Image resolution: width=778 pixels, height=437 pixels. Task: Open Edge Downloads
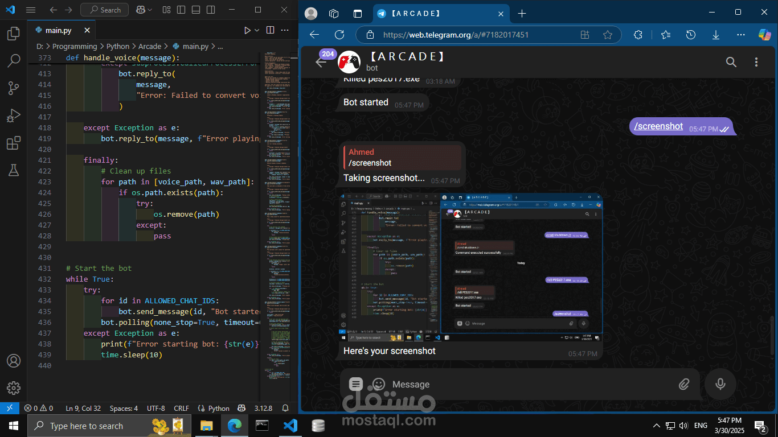point(716,35)
